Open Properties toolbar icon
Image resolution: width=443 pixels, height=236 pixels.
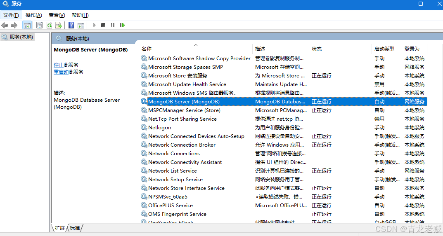click(40, 26)
